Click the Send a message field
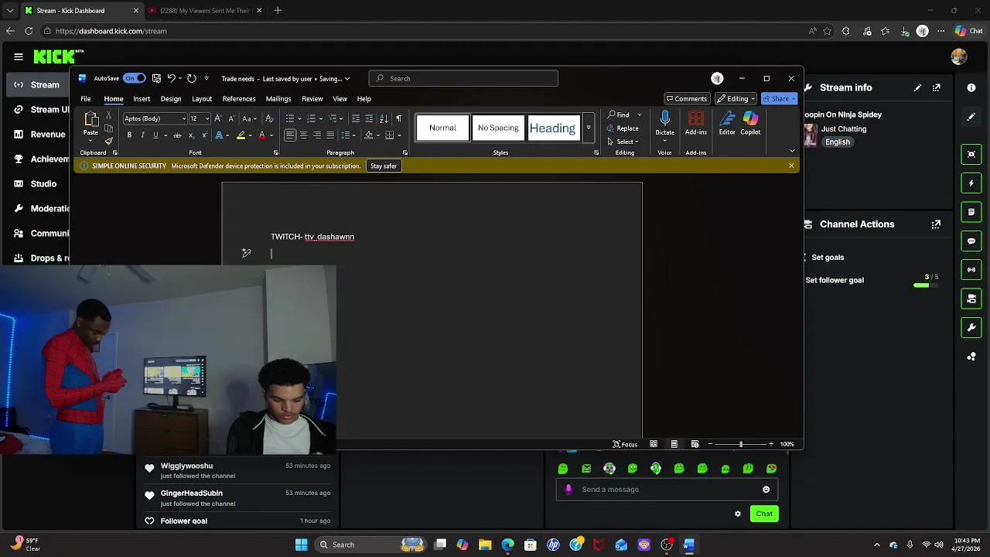 (667, 489)
